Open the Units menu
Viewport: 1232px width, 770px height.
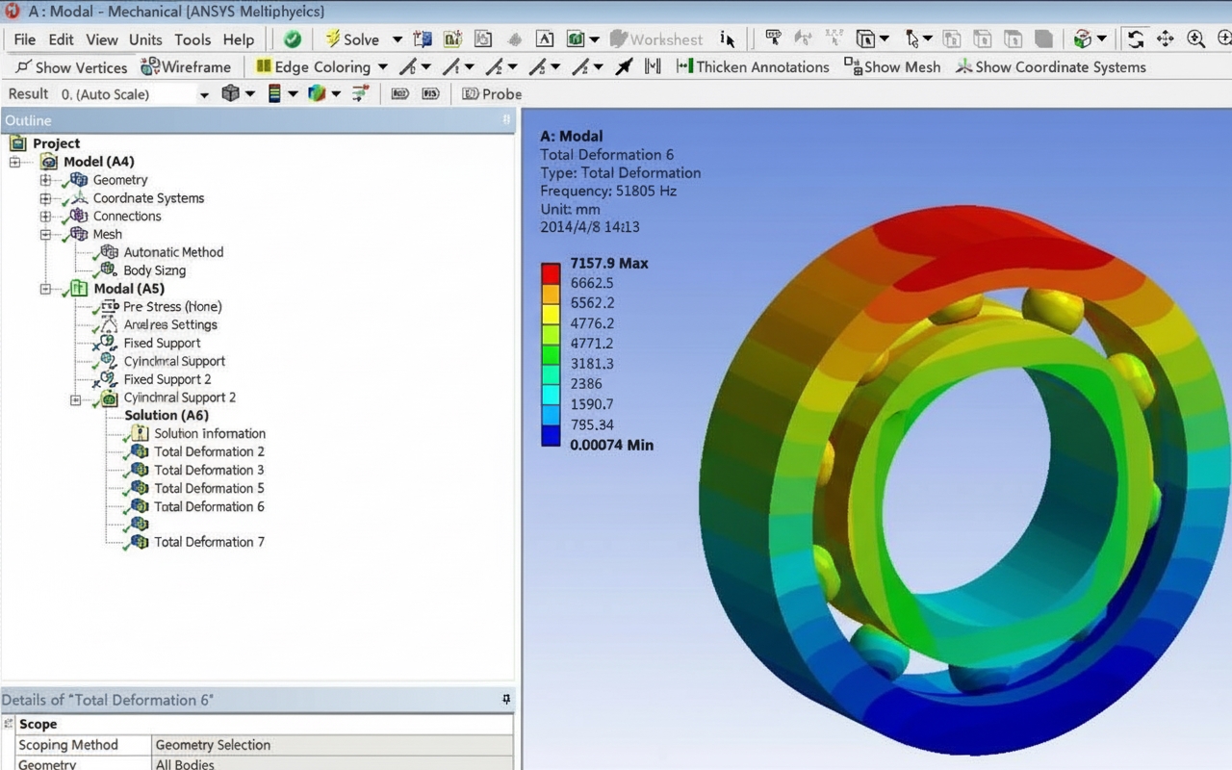click(x=145, y=39)
